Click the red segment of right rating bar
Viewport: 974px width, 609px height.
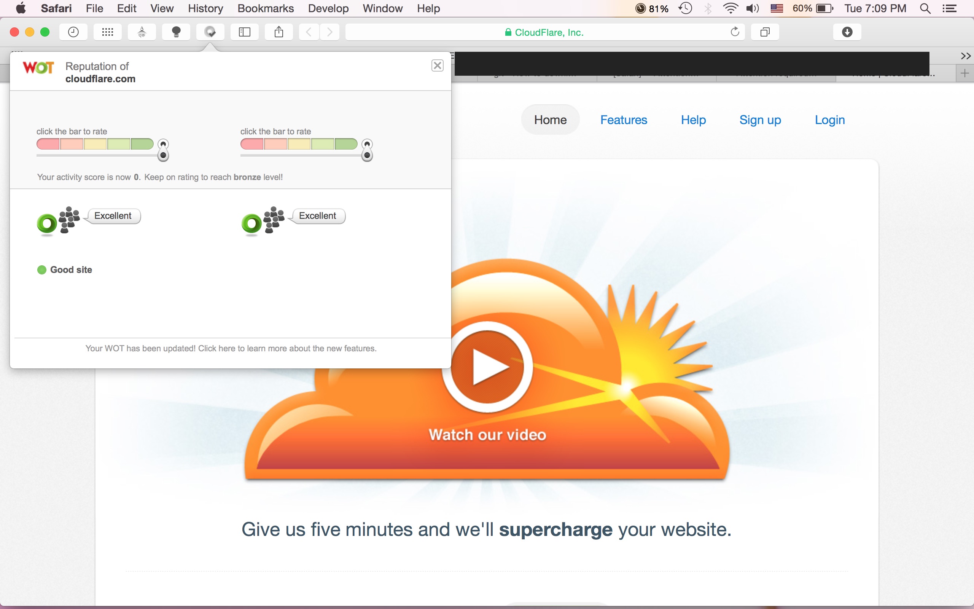pyautogui.click(x=252, y=144)
